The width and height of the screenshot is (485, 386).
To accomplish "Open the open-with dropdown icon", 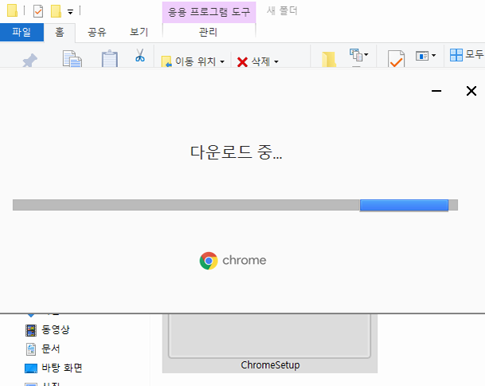I will (425, 56).
